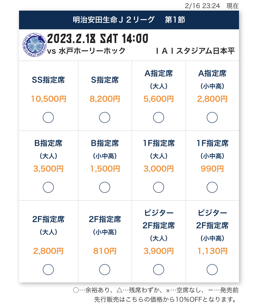The width and height of the screenshot is (258, 308).
Task: Click availability circle for 1F指定席 (大人) 3,000円
Action: click(159, 187)
